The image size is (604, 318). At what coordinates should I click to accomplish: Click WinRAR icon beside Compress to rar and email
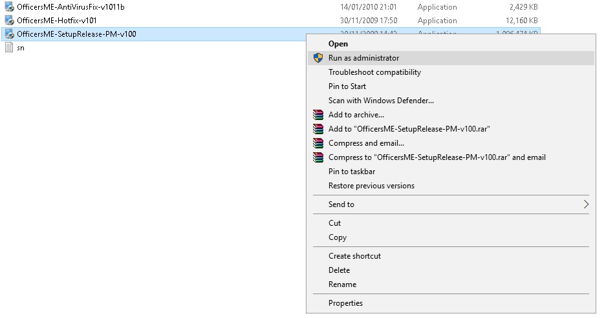(x=318, y=157)
